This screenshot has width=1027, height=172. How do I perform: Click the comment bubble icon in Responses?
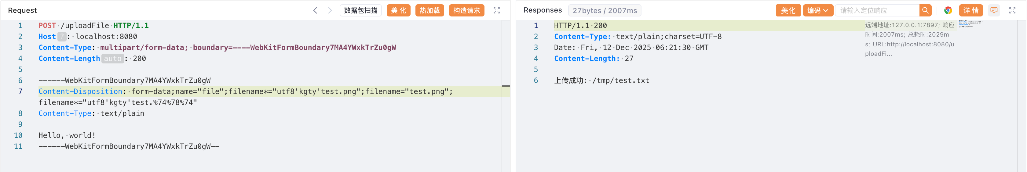(994, 10)
